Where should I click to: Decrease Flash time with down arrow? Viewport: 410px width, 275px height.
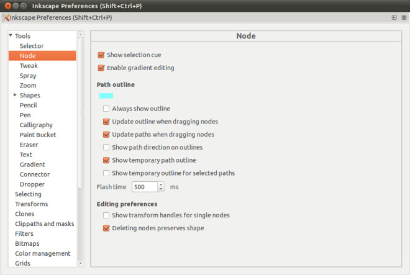pyautogui.click(x=161, y=189)
